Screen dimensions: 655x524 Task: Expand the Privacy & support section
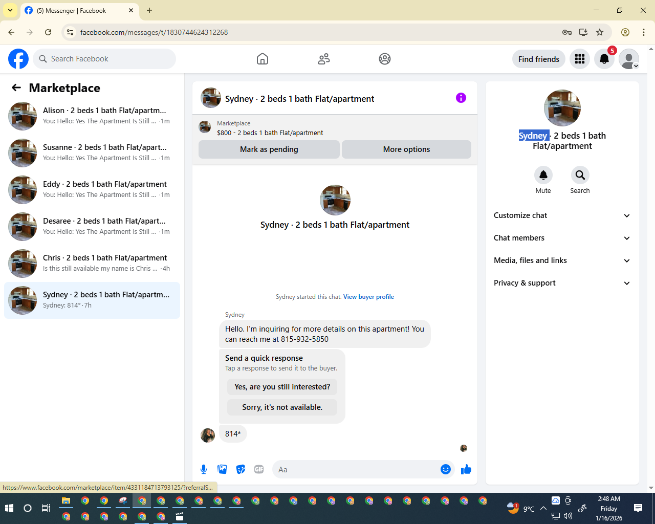(562, 283)
